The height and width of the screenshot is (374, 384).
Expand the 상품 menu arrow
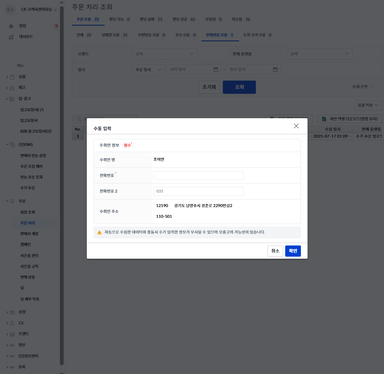(x=7, y=77)
